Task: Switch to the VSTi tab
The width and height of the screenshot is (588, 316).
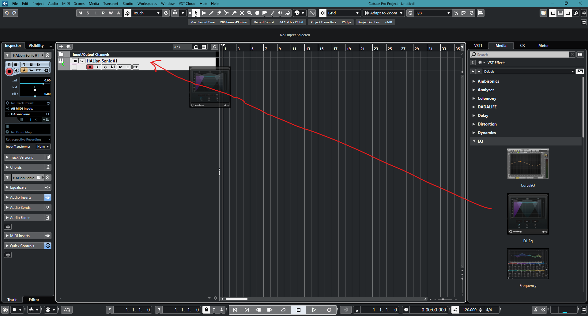Action: [478, 45]
